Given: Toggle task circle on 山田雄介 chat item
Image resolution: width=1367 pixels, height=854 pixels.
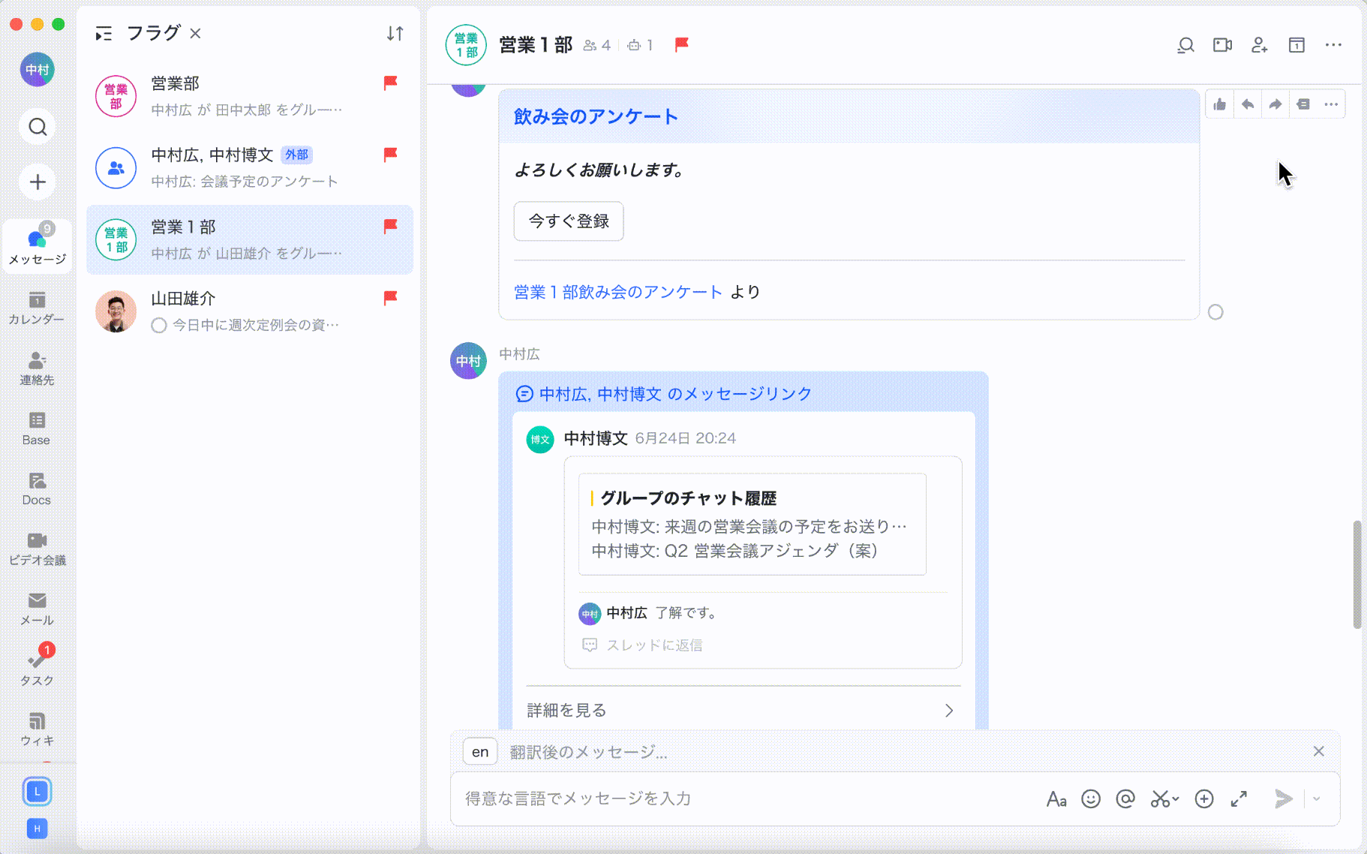Looking at the screenshot, I should tap(158, 326).
